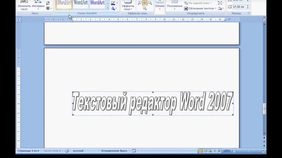
Task: Switch to Full Screen Reading view
Action: (206, 151)
